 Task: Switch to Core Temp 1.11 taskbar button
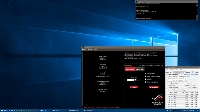[x=91, y=110]
